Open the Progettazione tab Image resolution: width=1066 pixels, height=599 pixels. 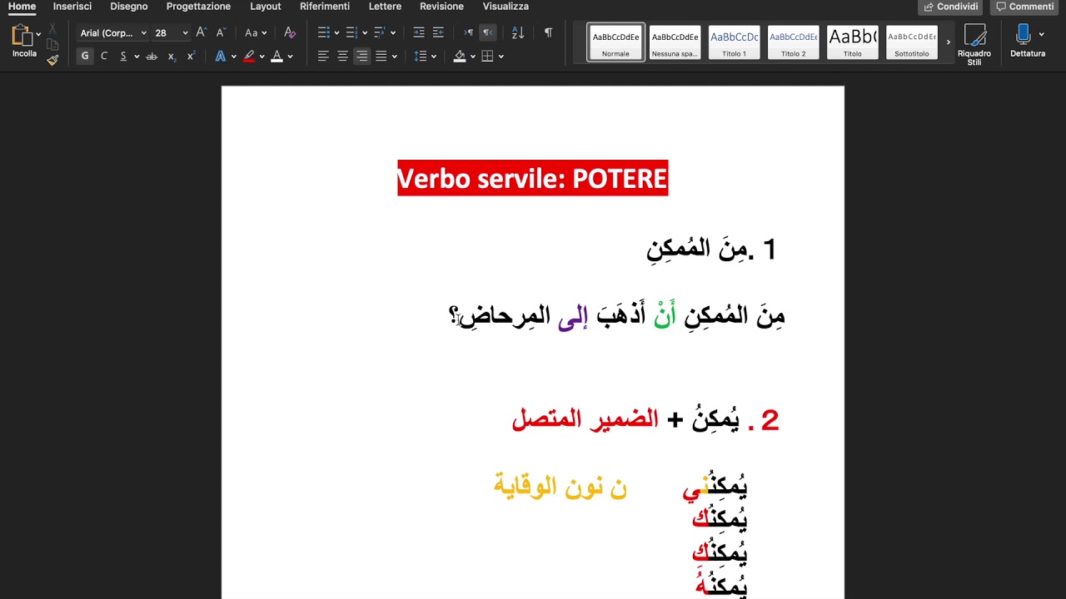(198, 7)
